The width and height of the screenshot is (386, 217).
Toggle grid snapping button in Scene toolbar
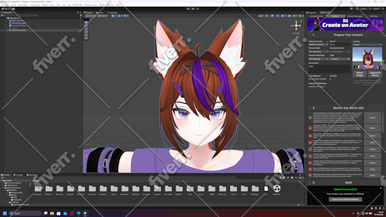click(x=119, y=16)
